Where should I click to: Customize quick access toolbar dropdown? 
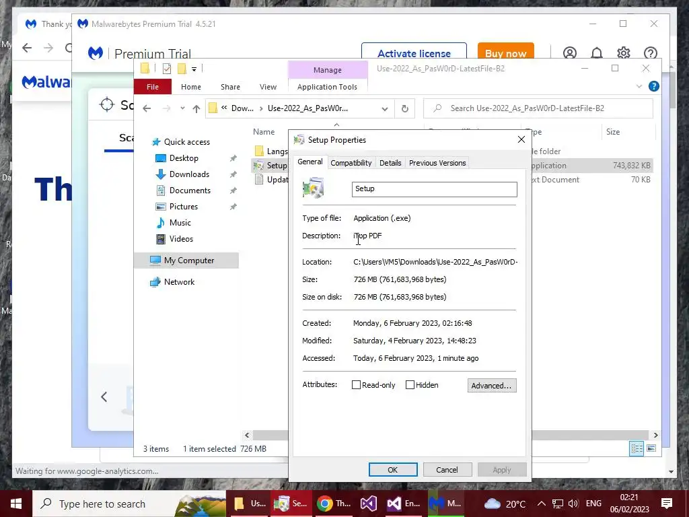pos(194,69)
